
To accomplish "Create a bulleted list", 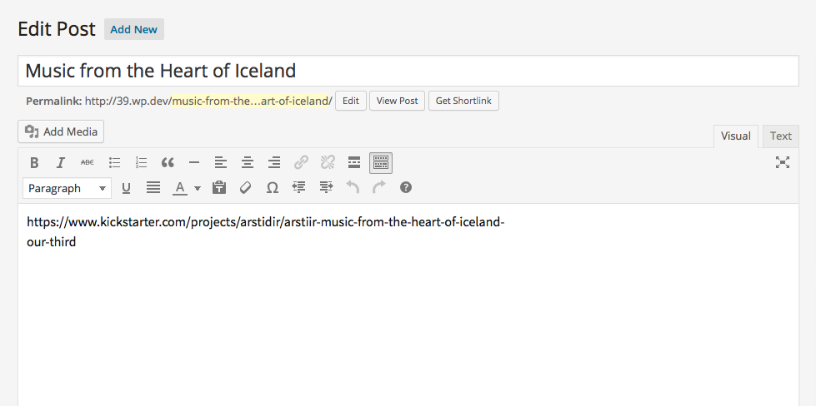I will click(114, 163).
